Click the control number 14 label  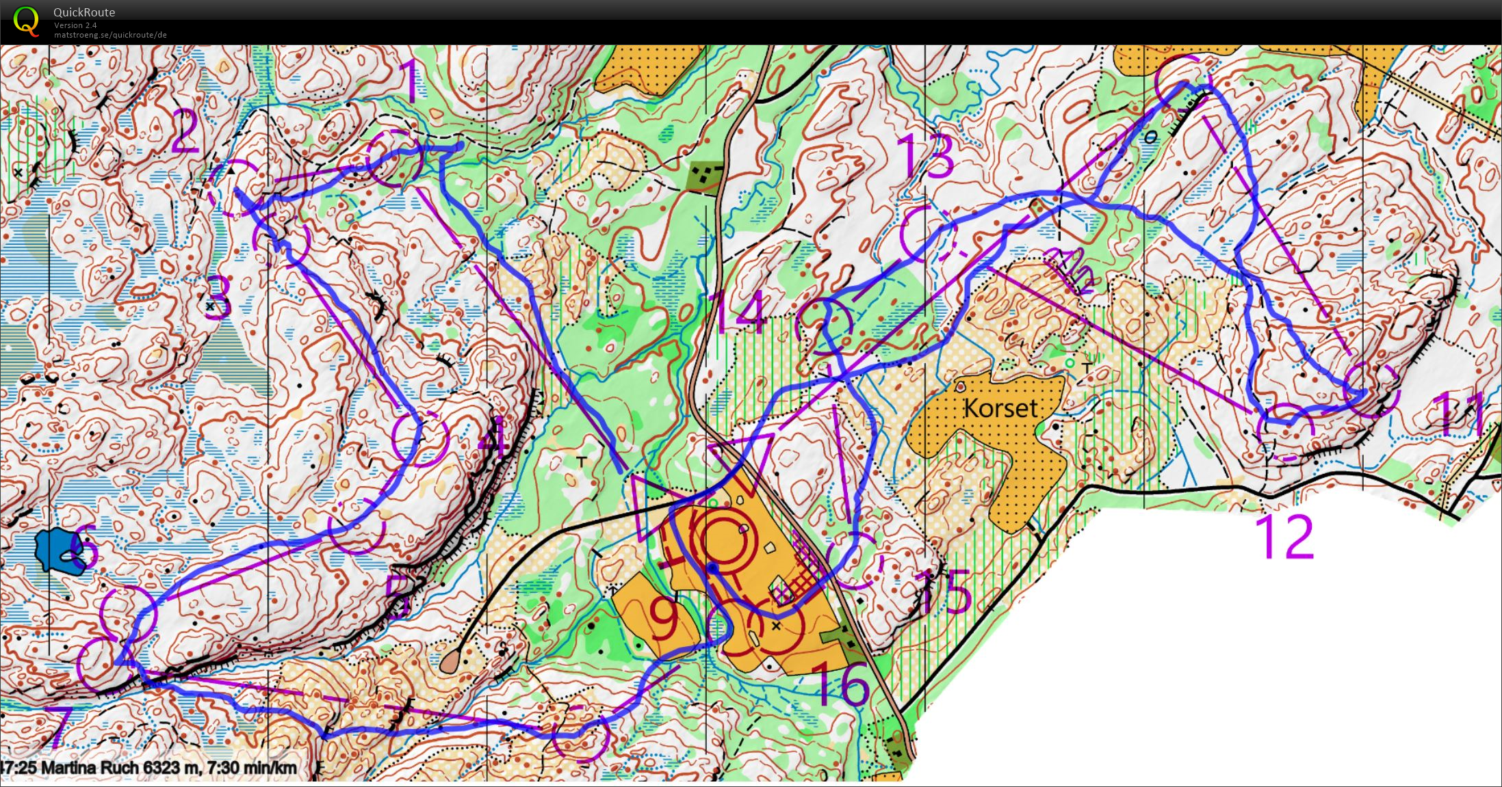pos(738,313)
